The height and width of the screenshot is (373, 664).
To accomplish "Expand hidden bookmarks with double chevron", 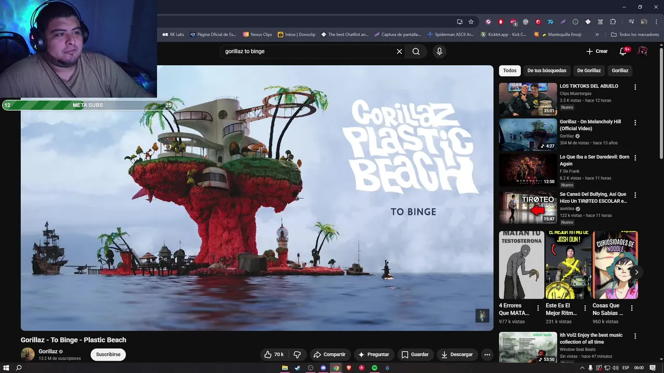I will pyautogui.click(x=597, y=35).
